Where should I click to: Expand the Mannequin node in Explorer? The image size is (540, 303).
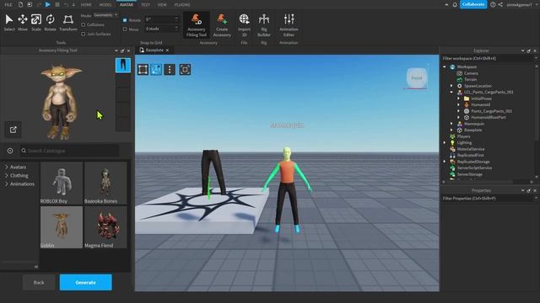[x=451, y=124]
